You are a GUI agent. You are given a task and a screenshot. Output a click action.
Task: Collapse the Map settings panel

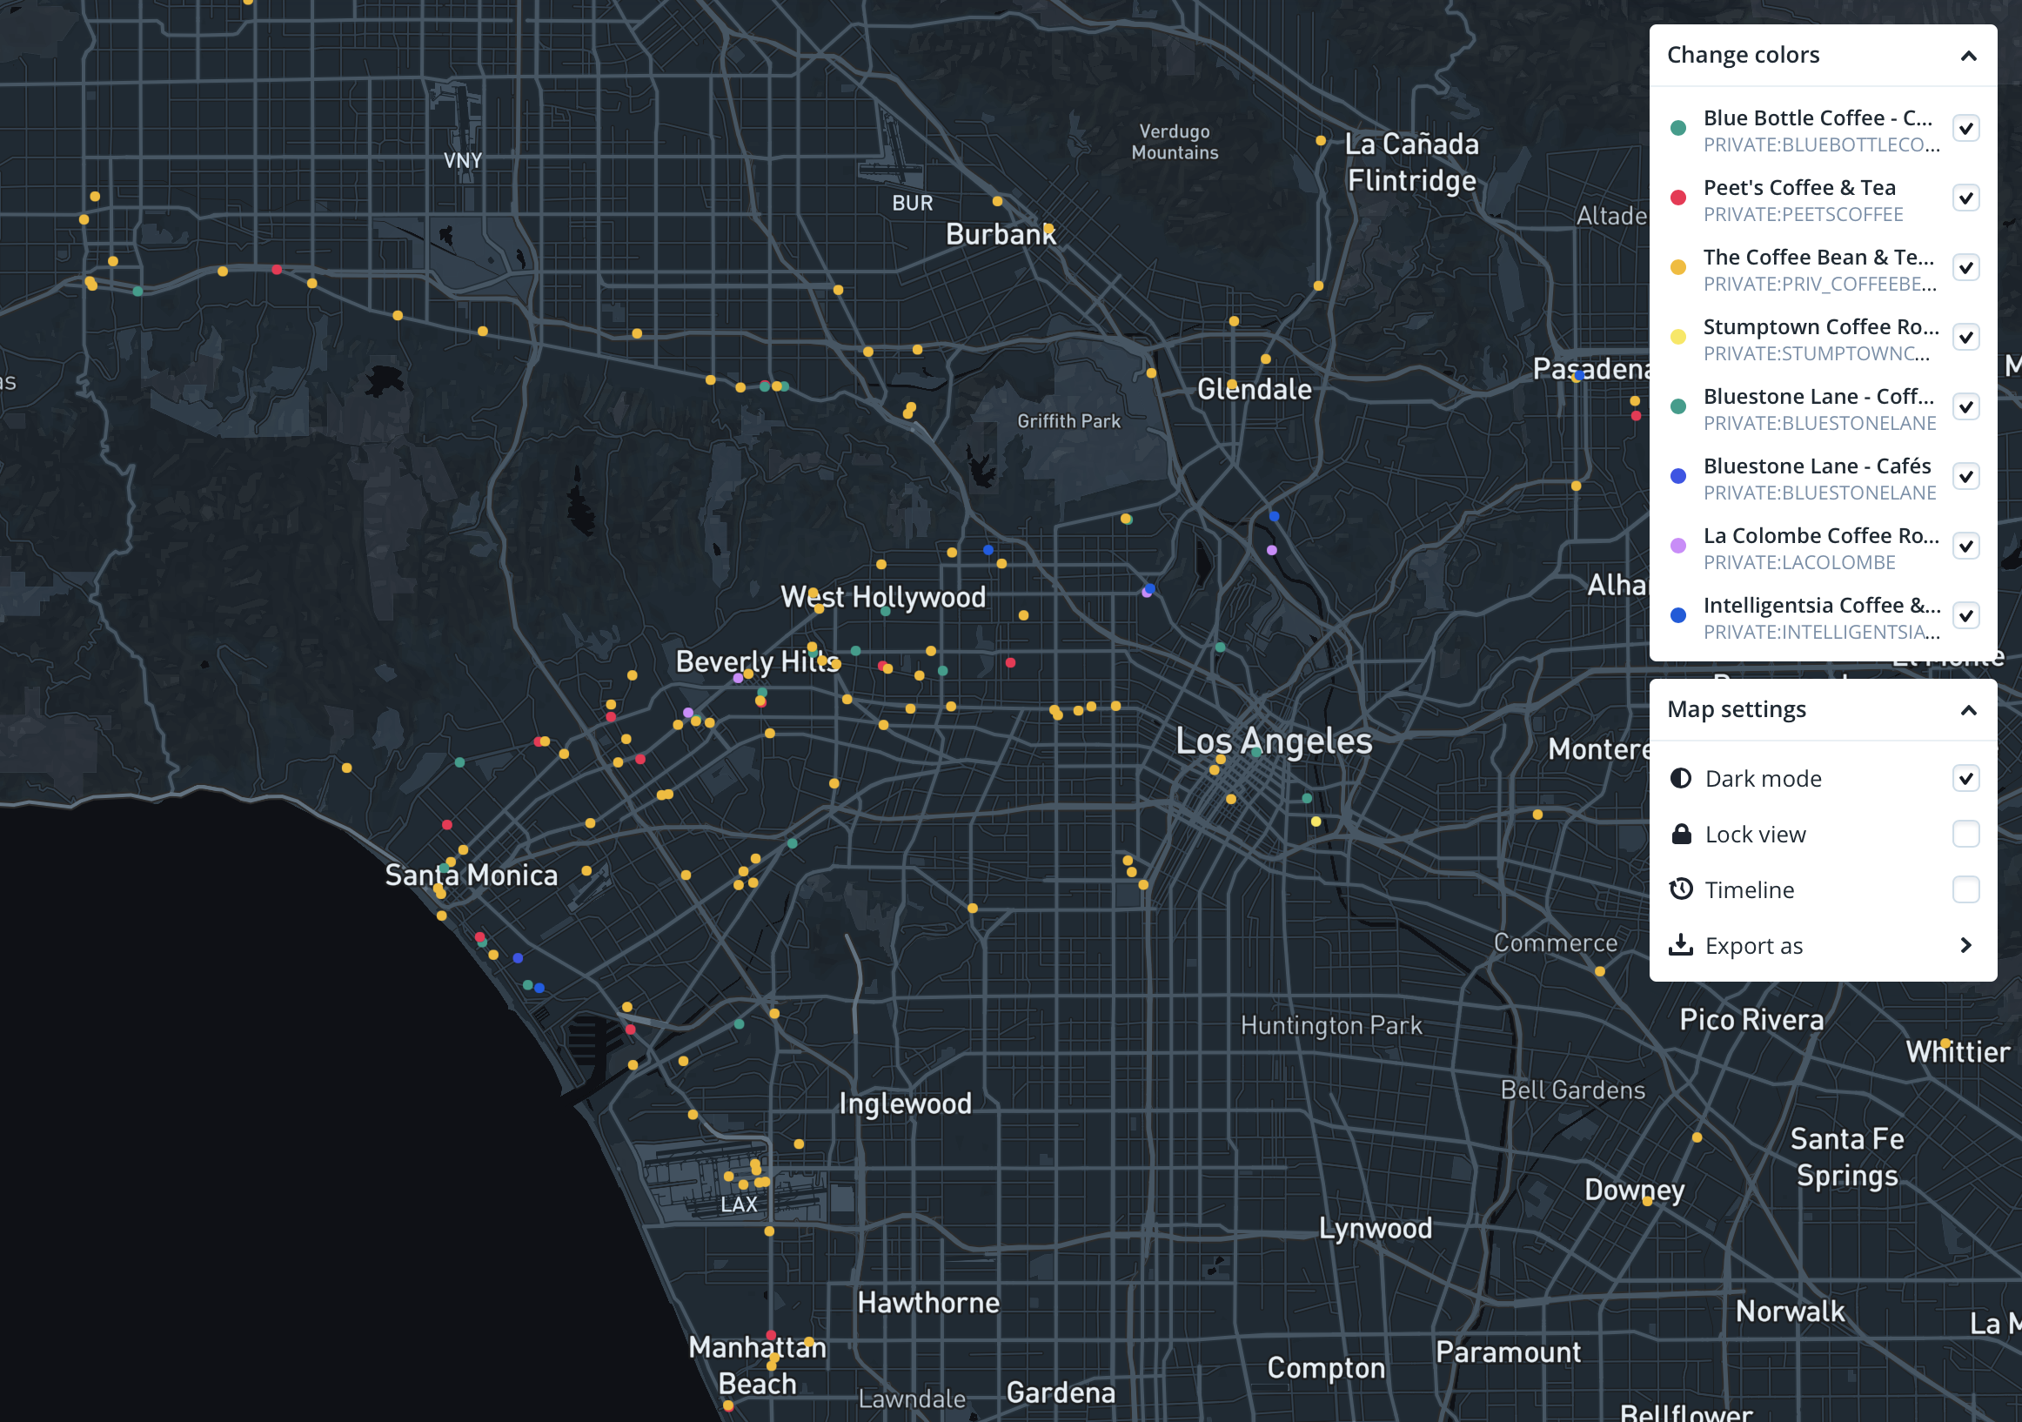(1968, 710)
